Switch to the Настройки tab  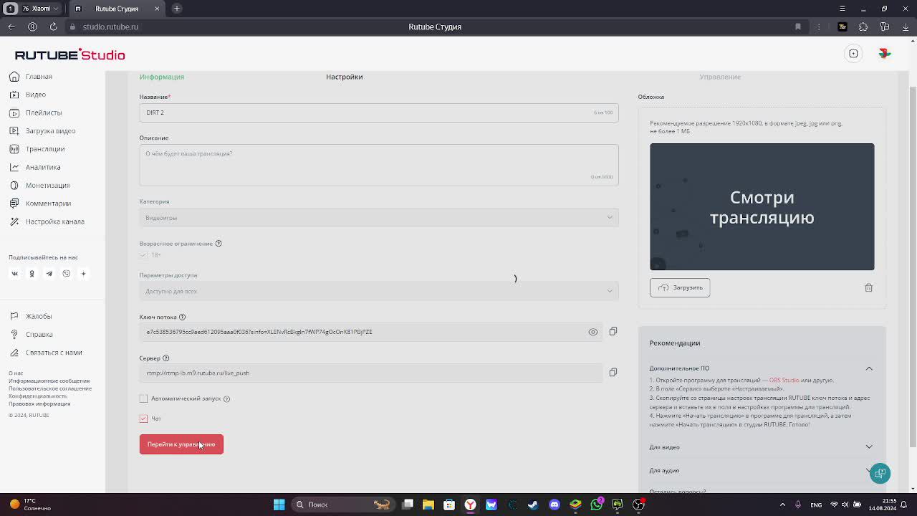pyautogui.click(x=345, y=77)
